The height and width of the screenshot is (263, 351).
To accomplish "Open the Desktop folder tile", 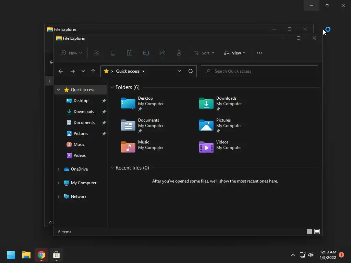I will click(142, 103).
